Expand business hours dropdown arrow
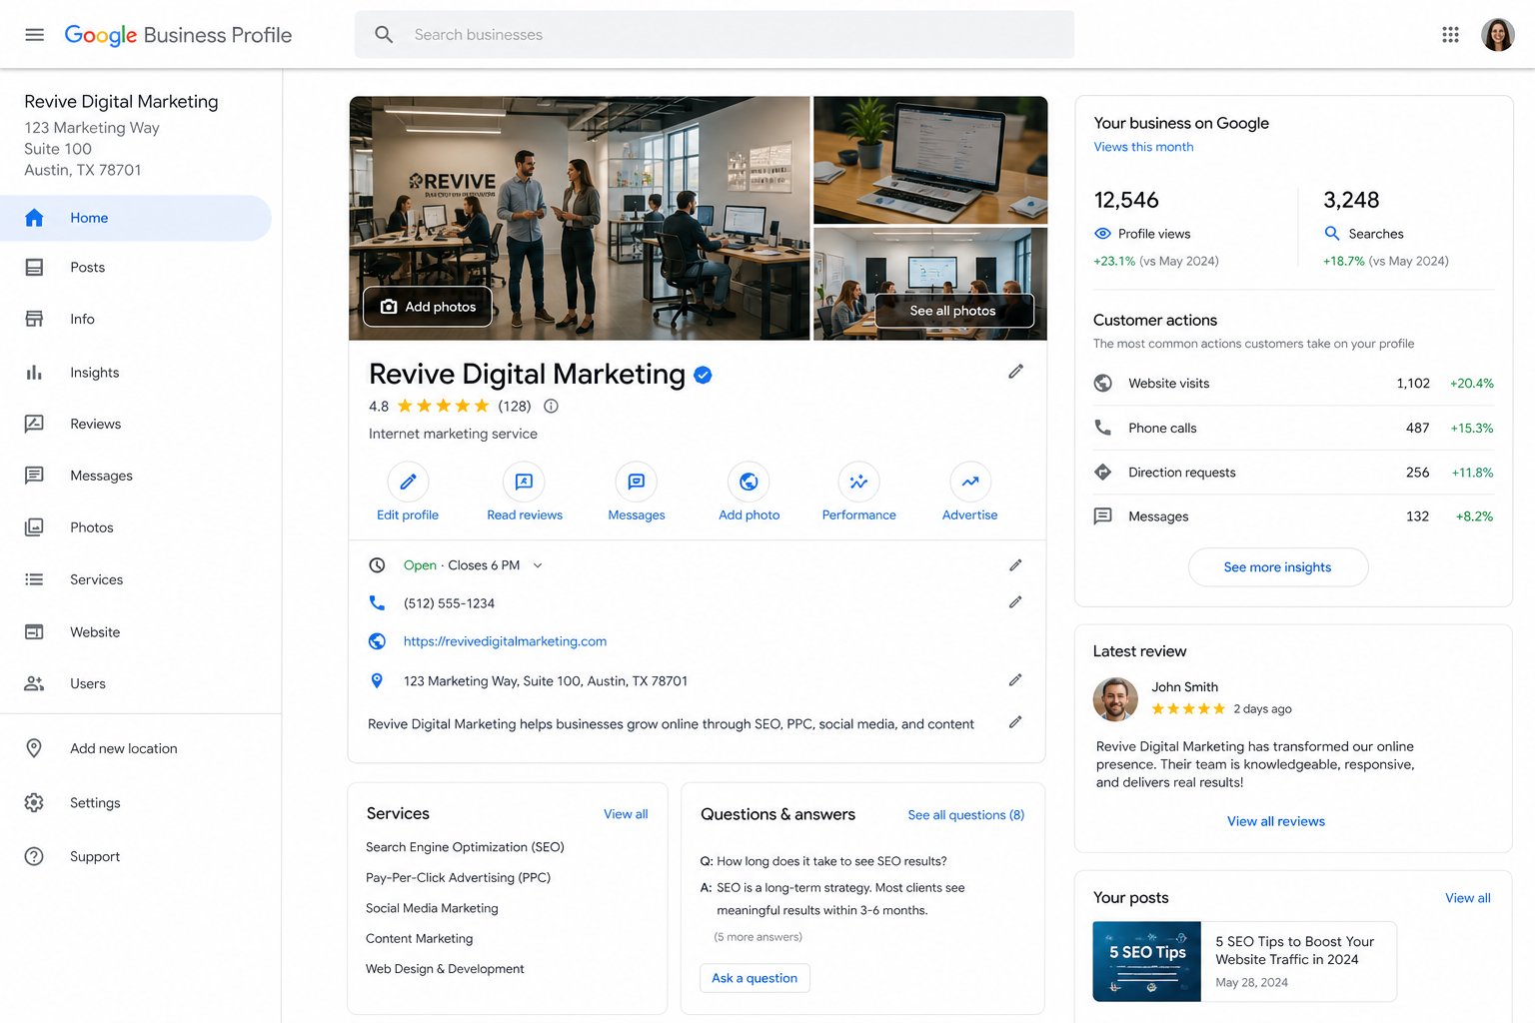The width and height of the screenshot is (1535, 1023). pos(538,565)
